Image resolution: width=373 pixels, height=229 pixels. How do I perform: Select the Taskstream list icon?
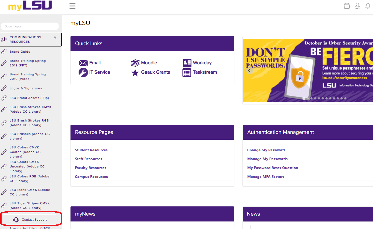[x=187, y=72]
